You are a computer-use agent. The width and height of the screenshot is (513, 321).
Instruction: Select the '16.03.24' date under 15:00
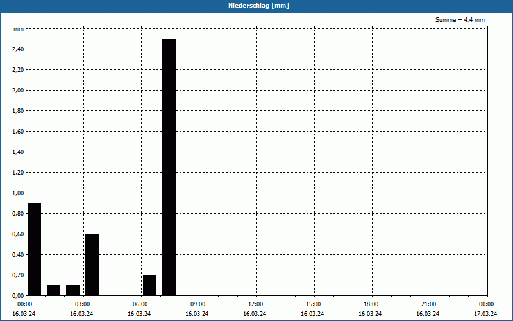click(x=312, y=314)
